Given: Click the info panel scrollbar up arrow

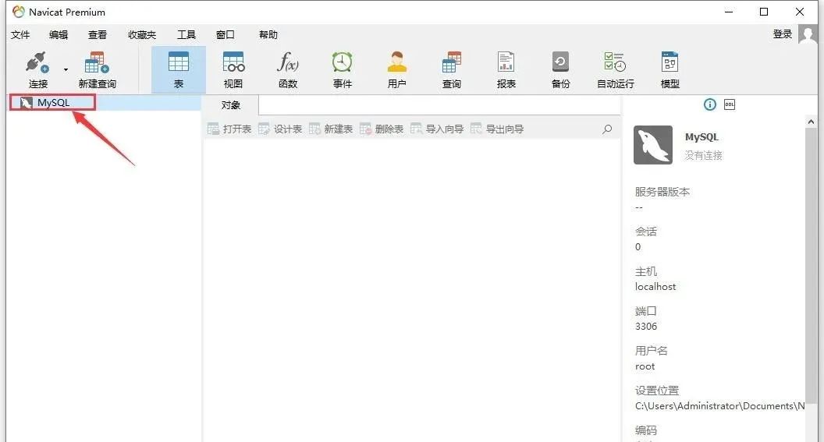Looking at the screenshot, I should pos(811,122).
